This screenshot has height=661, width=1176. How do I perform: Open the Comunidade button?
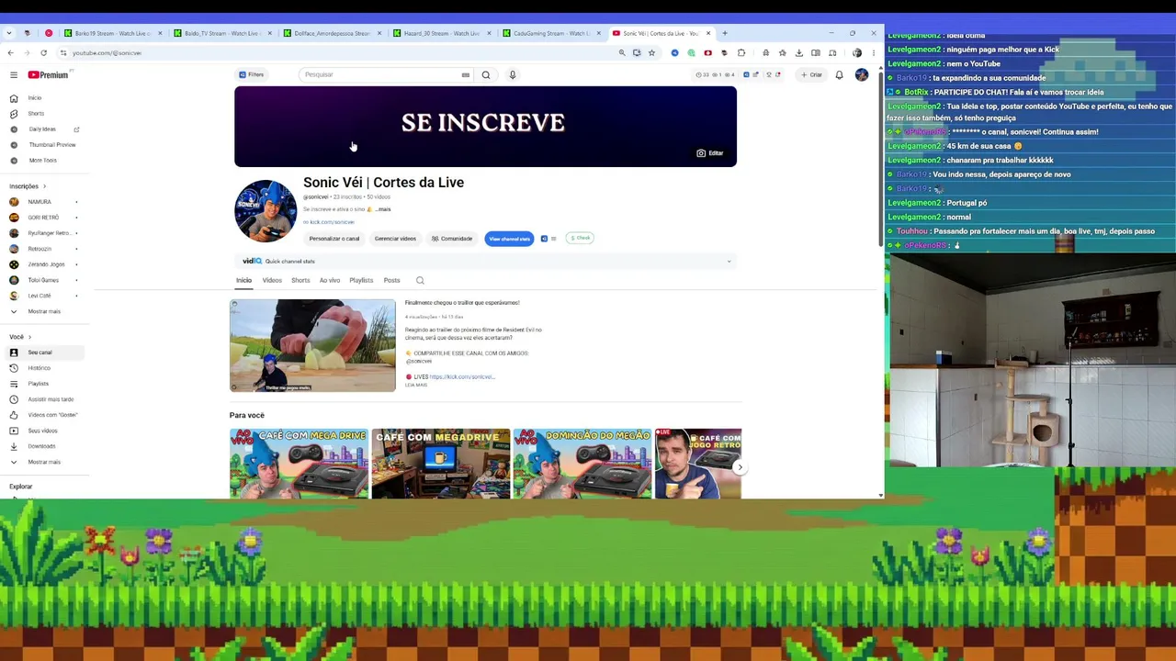point(452,239)
